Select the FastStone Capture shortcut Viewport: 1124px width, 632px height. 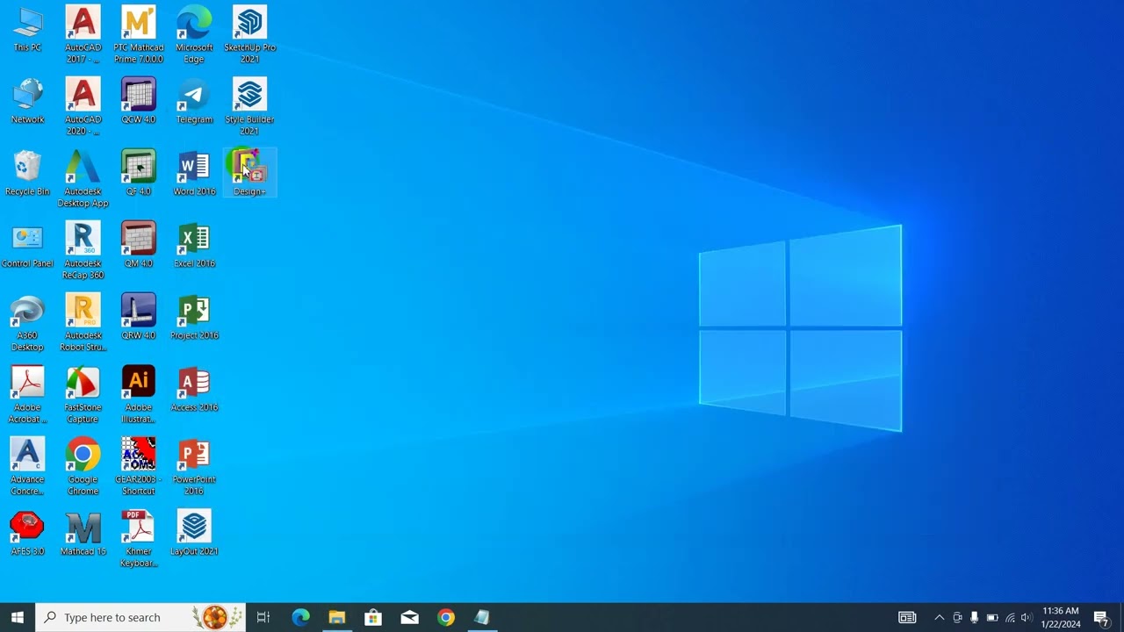coord(83,395)
